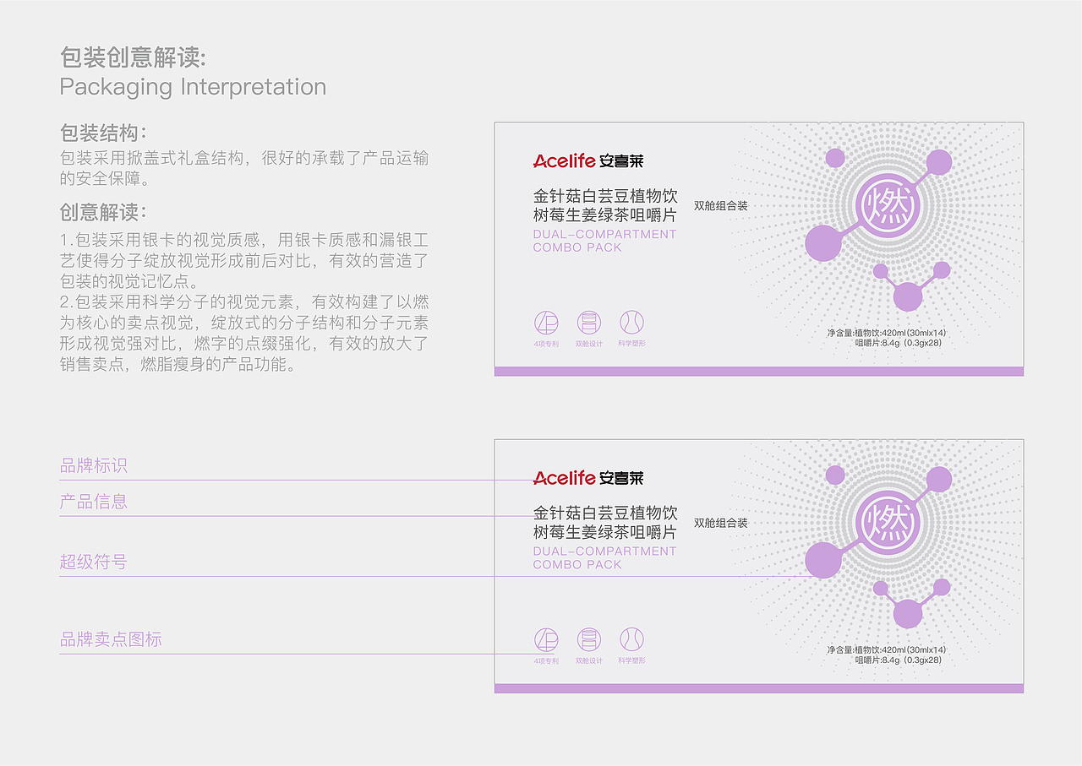Click 双舱组合装 on the bottom package
The height and width of the screenshot is (766, 1082).
pyautogui.click(x=721, y=523)
